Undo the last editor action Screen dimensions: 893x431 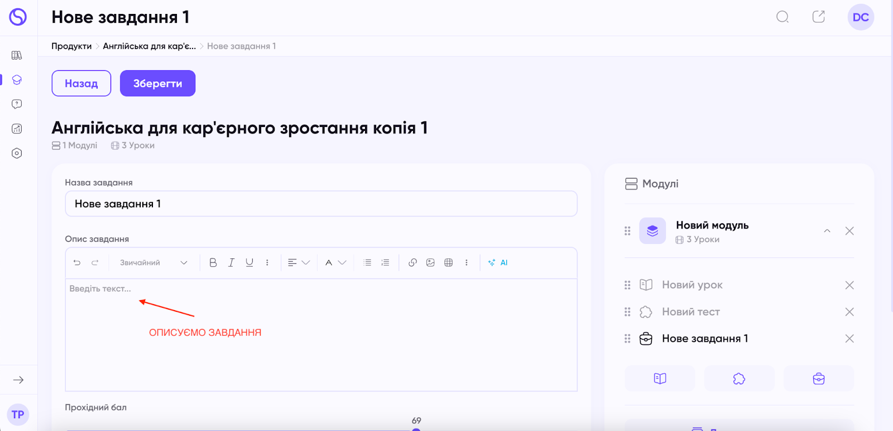77,263
